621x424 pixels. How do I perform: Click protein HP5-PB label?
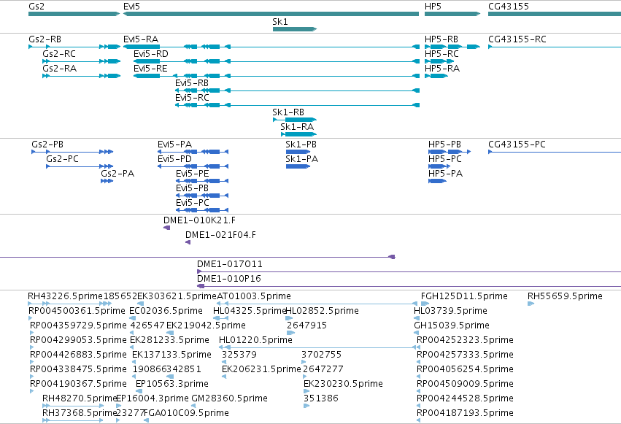[x=444, y=144]
